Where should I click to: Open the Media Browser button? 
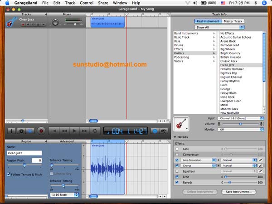click(164, 131)
